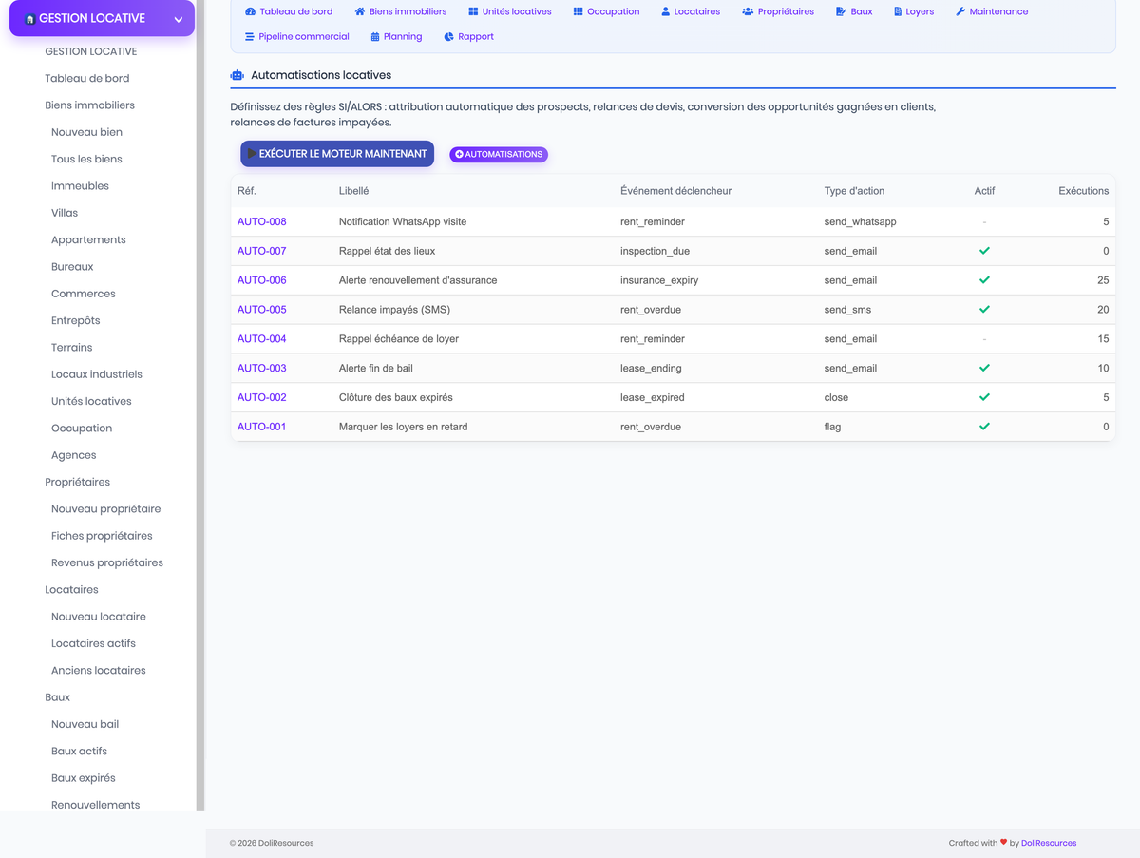This screenshot has width=1140, height=858.
Task: Click 'Relance impayés (SMS)' label cell
Action: pyautogui.click(x=394, y=310)
